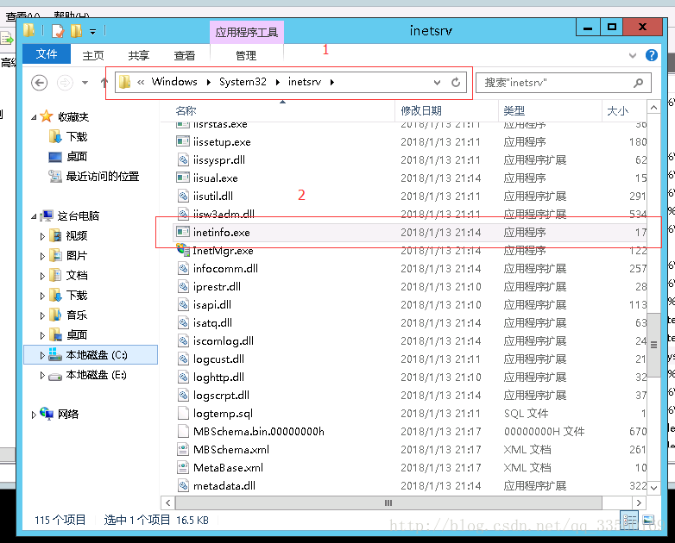Click the 应用程序工具 contextual tab

[246, 32]
